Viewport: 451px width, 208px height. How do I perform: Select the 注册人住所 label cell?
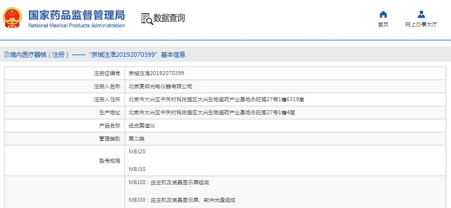64,99
